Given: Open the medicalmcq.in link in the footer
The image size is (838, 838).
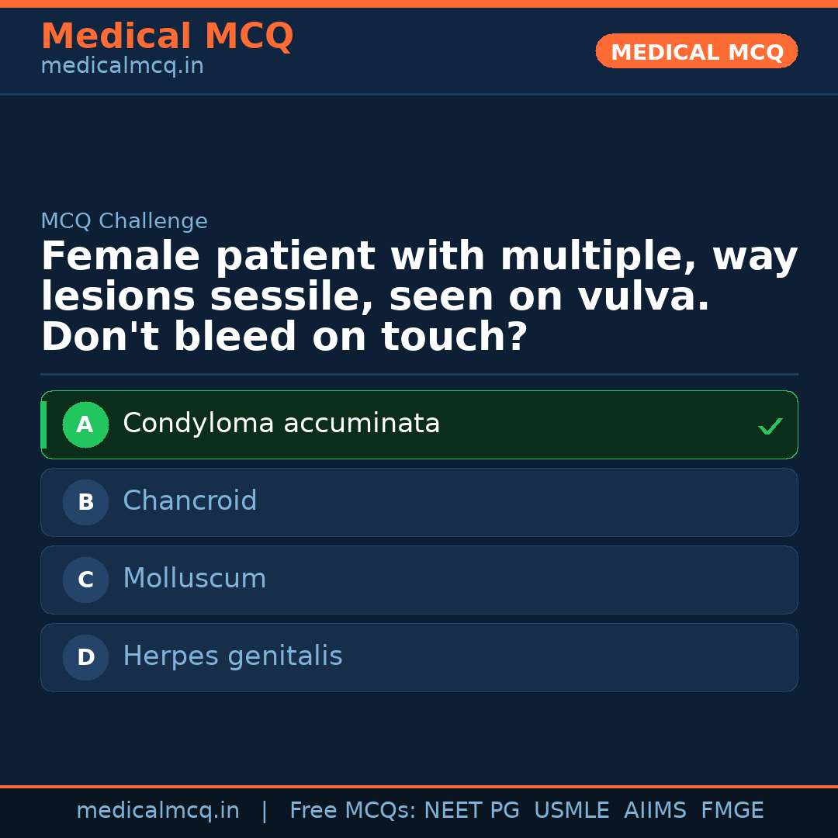Looking at the screenshot, I should tap(158, 811).
